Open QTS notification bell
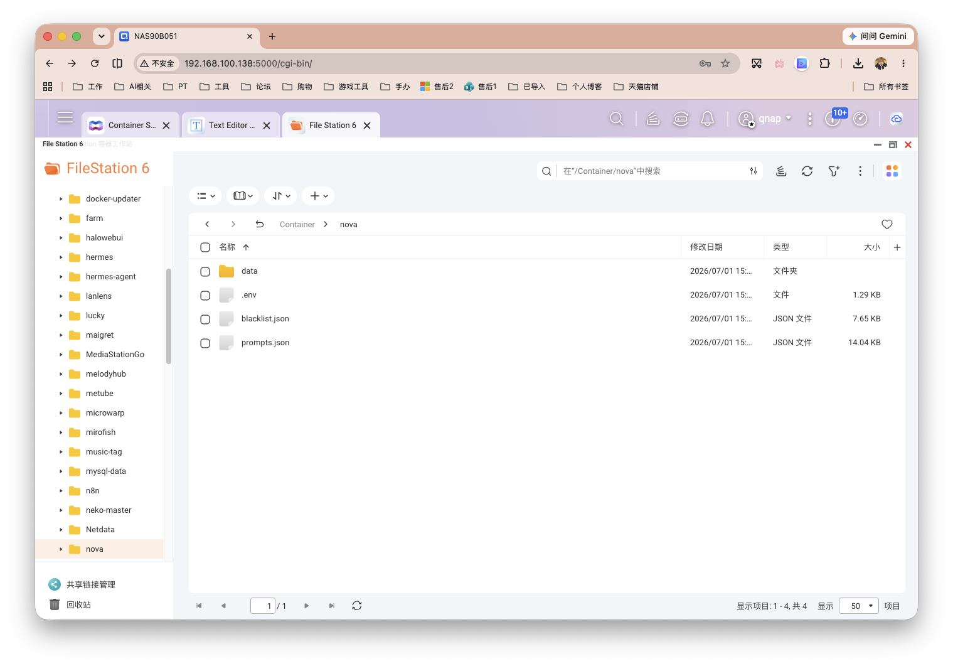This screenshot has height=666, width=953. [707, 119]
